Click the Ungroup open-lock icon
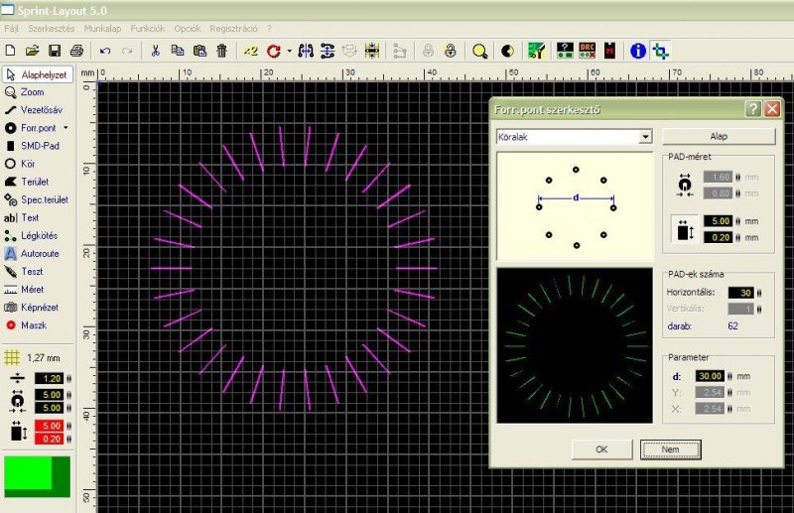This screenshot has height=513, width=794. coord(451,51)
